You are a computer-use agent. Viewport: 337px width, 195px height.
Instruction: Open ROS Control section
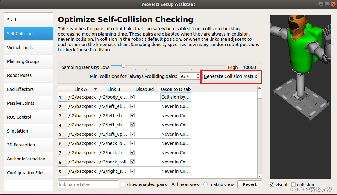click(28, 117)
